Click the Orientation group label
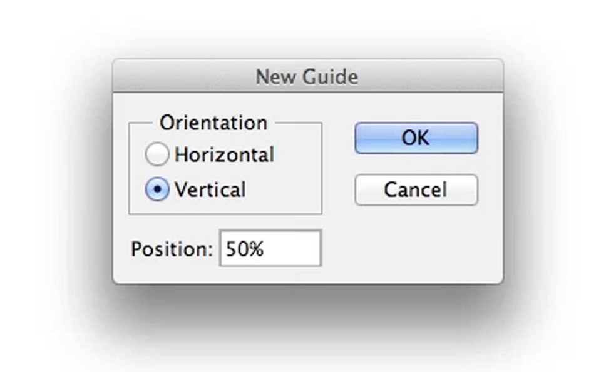 coord(213,123)
